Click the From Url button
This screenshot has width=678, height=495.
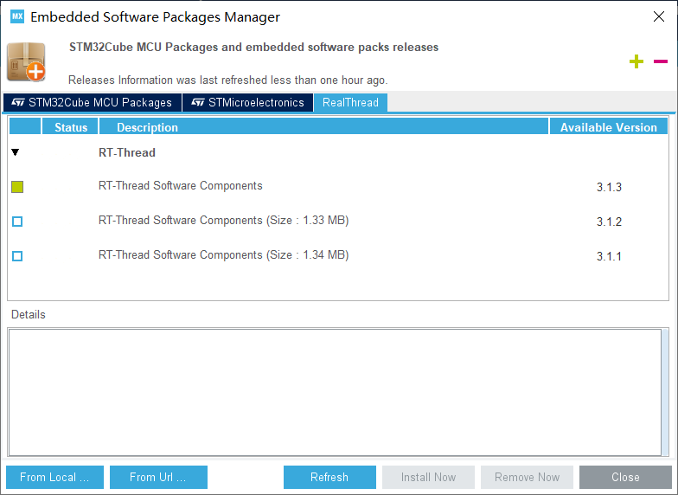click(158, 477)
